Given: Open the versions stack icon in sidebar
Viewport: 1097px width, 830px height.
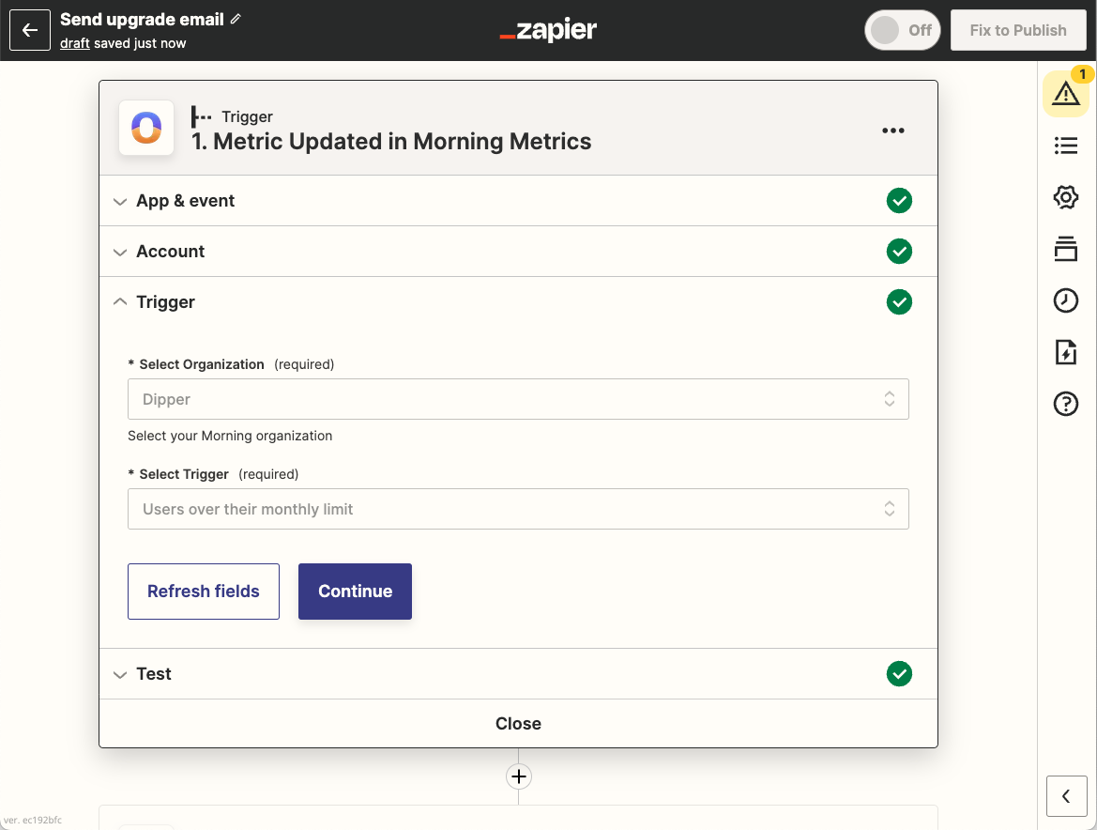Looking at the screenshot, I should tap(1065, 249).
